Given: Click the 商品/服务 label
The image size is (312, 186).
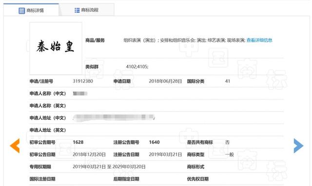Looking at the screenshot, I should [x=95, y=40].
